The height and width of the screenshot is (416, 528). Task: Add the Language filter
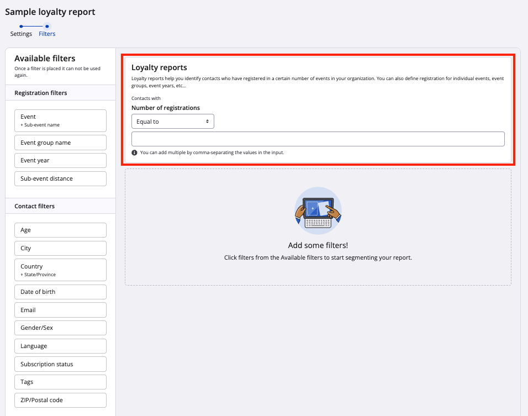point(60,346)
